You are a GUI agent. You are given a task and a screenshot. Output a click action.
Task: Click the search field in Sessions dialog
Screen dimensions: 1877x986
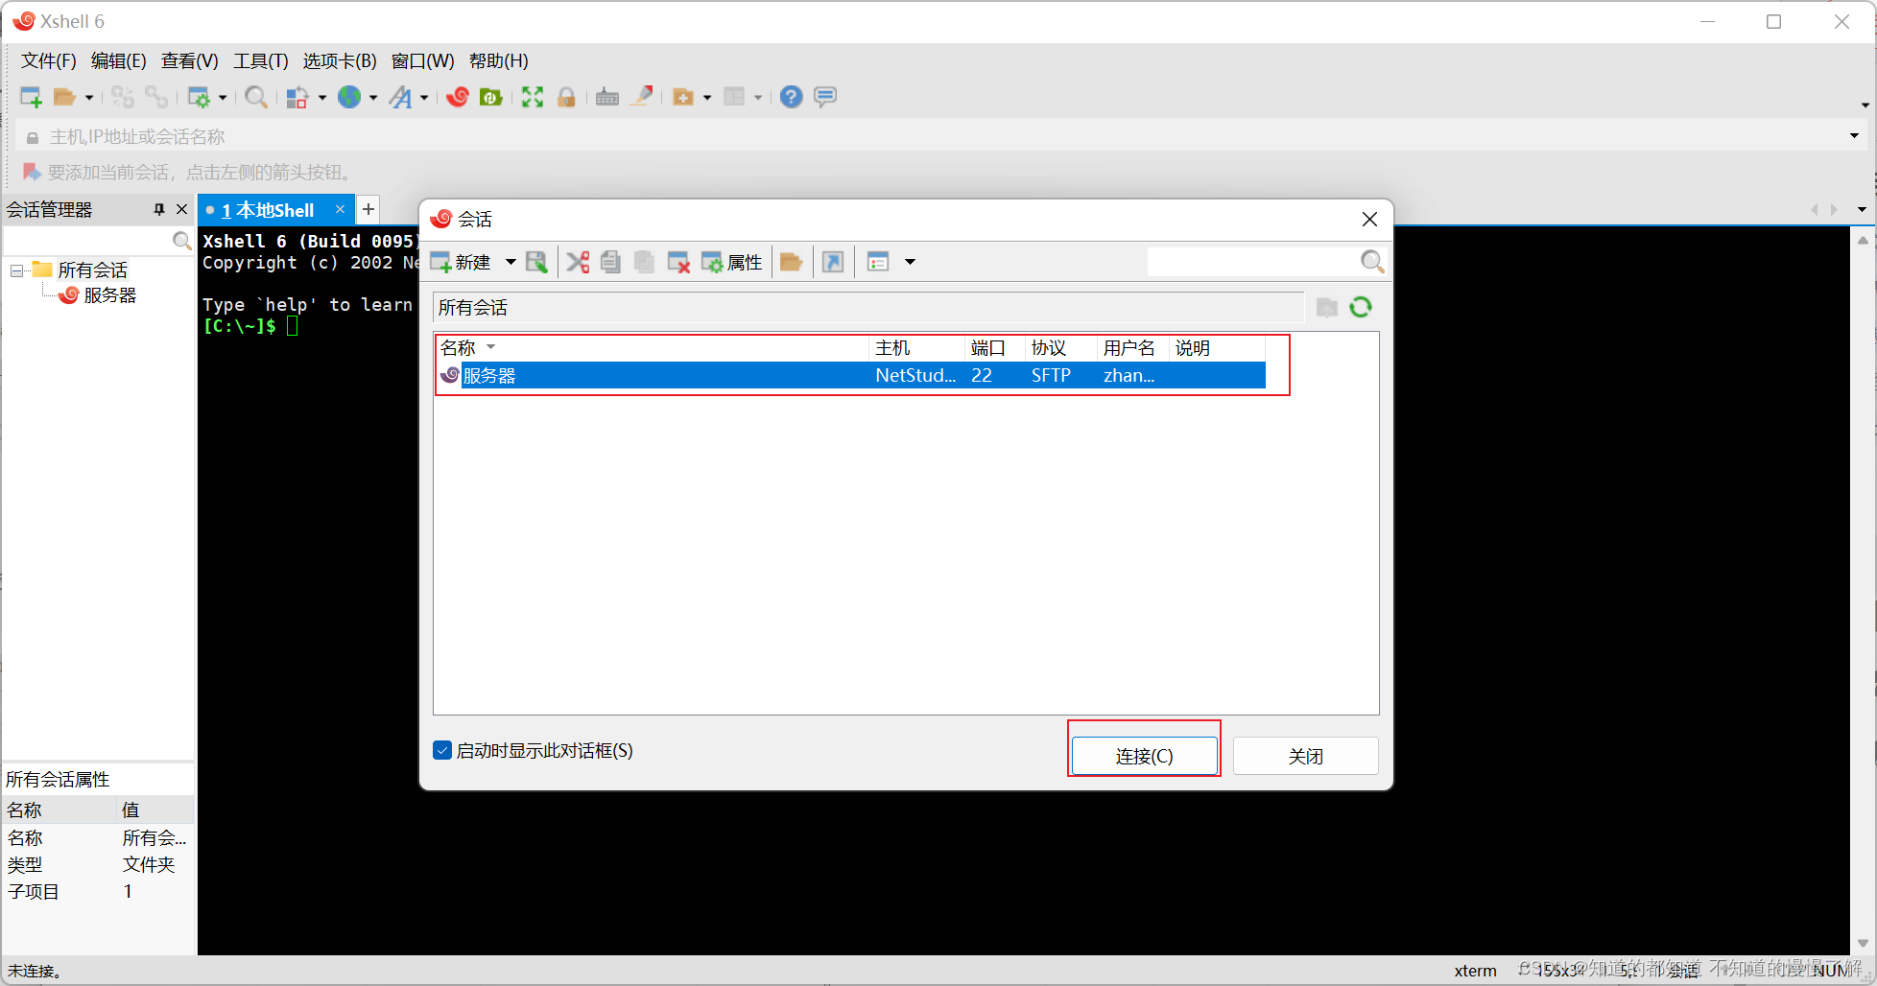coord(1252,262)
